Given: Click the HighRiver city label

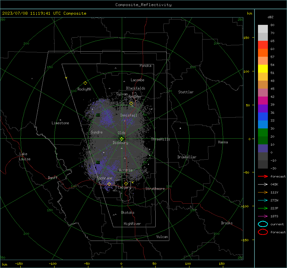Looking at the screenshot, I should [132, 224].
